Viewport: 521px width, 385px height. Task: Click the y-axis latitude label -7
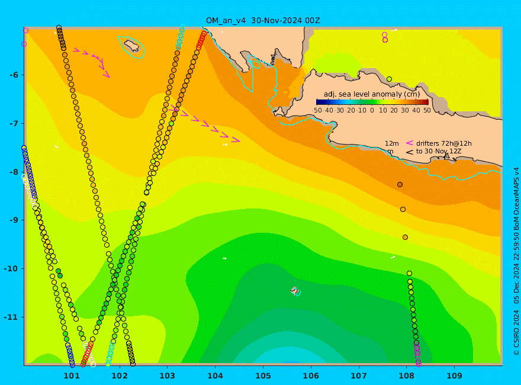14,123
